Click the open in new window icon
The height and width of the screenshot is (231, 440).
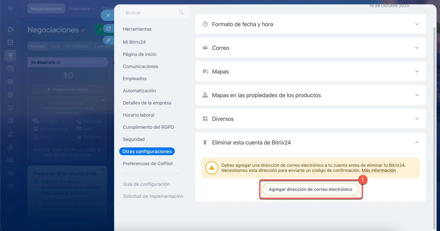click(x=108, y=28)
